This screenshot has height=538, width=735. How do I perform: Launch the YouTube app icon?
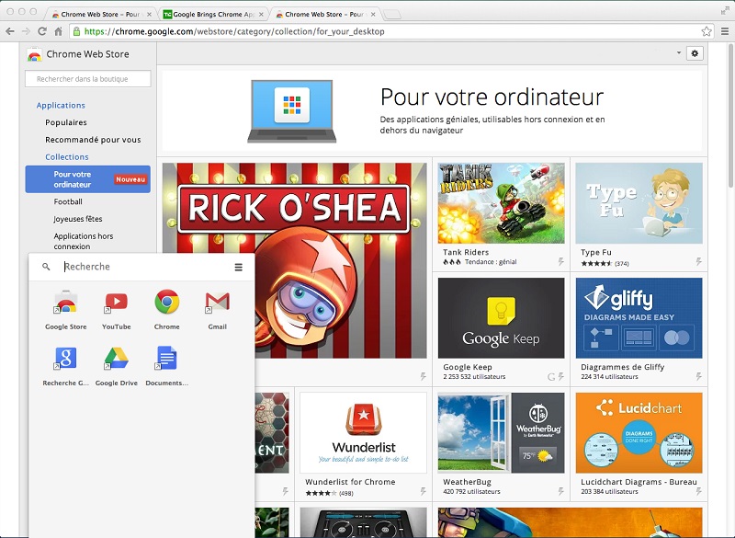point(117,302)
